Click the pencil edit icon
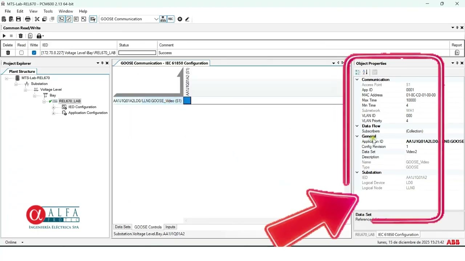465x261 pixels. [x=187, y=19]
